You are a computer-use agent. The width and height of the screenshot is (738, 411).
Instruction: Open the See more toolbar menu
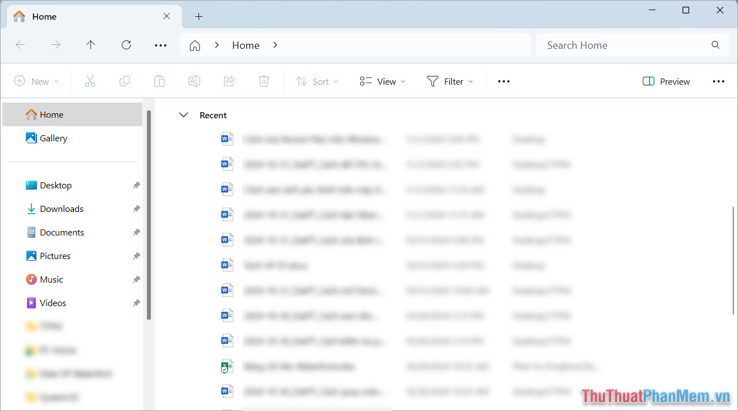pos(503,81)
